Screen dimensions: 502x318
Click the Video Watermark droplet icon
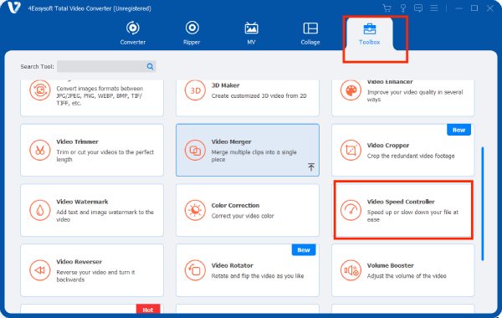coord(40,210)
